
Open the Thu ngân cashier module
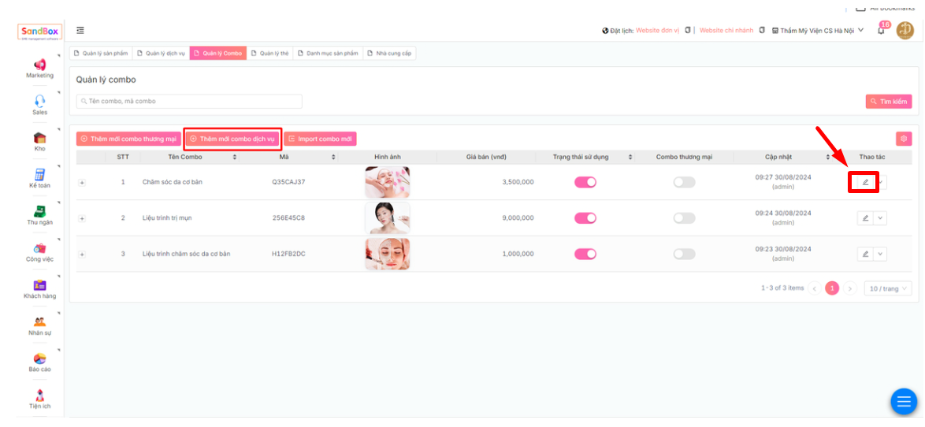(x=39, y=212)
